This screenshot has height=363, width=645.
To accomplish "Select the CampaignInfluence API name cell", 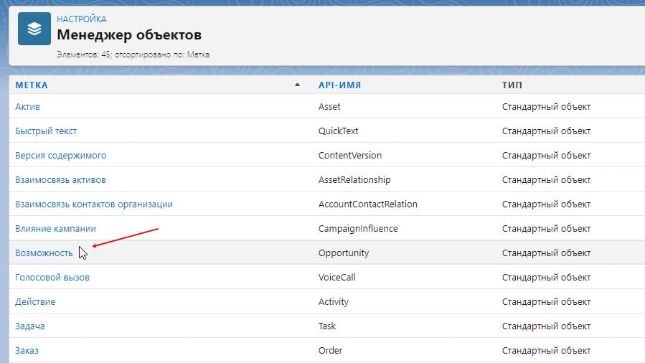I will (358, 229).
